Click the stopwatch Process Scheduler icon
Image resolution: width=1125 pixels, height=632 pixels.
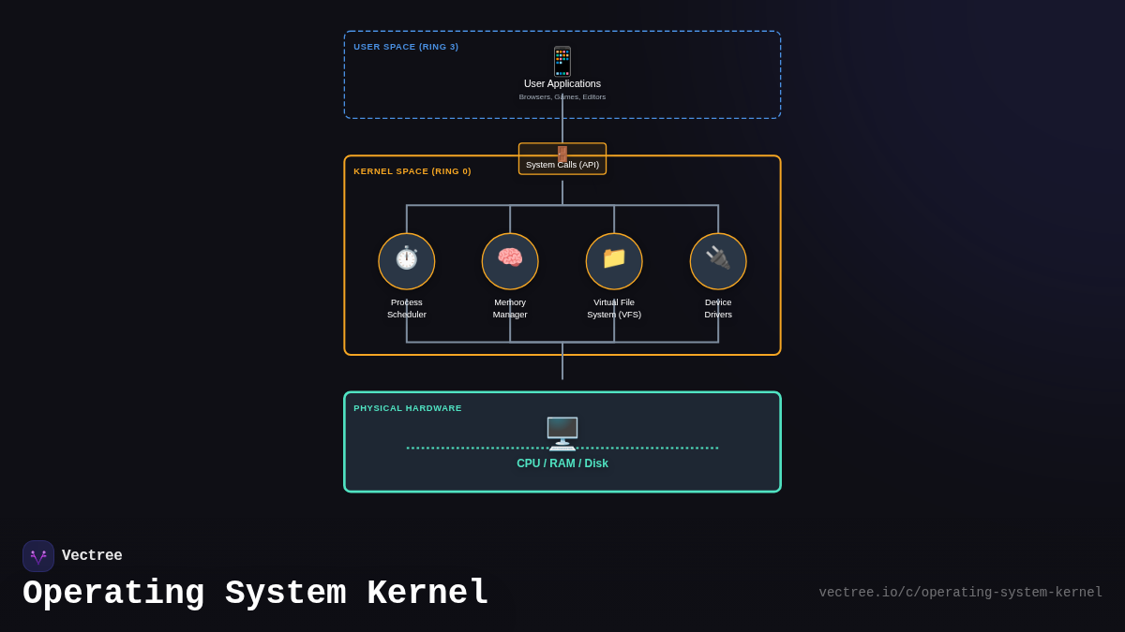pyautogui.click(x=407, y=260)
